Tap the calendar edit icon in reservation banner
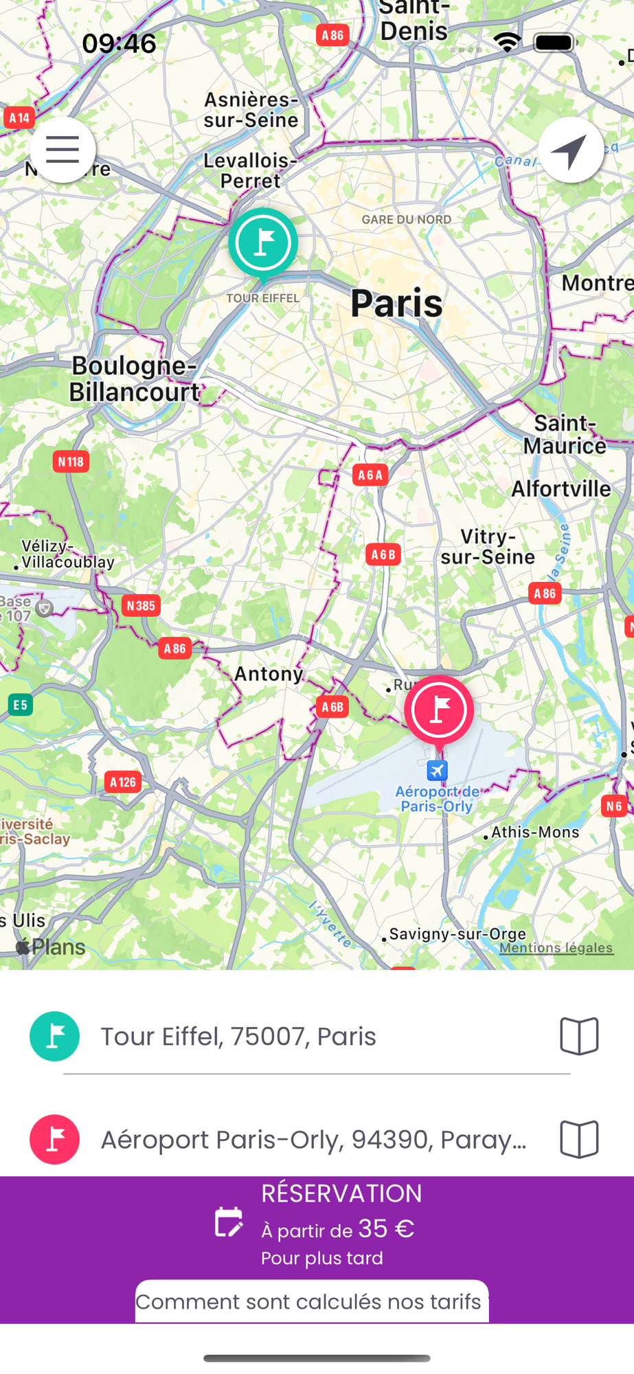Viewport: 634px width, 1374px height. click(x=229, y=1222)
